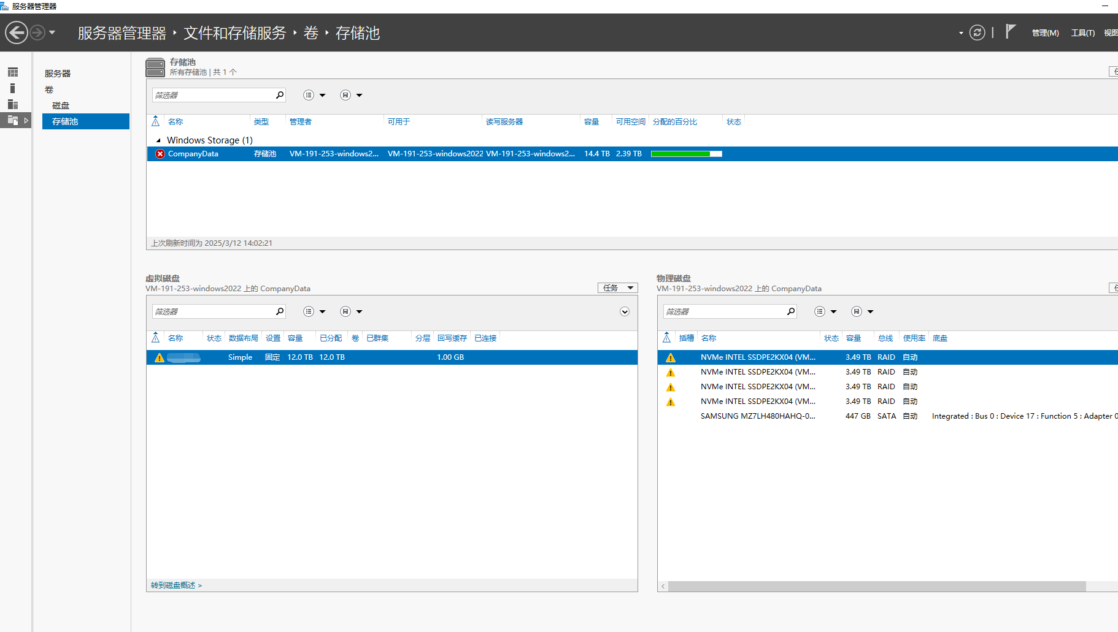Expand dropdown next to pool list options
The image size is (1118, 632).
pos(323,96)
